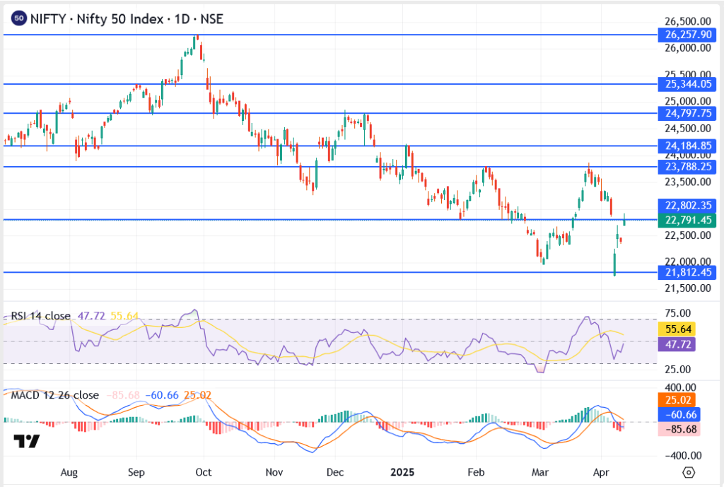Screen dimensions: 724x487
Task: Select the RSI 14 close indicator legend
Action: pos(40,316)
